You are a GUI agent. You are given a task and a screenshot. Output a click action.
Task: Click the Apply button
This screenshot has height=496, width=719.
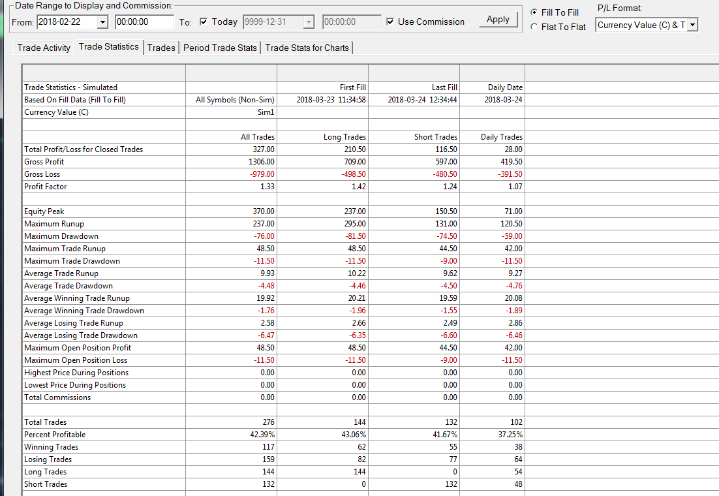pos(498,20)
